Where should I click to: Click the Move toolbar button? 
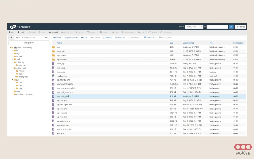click(42, 32)
